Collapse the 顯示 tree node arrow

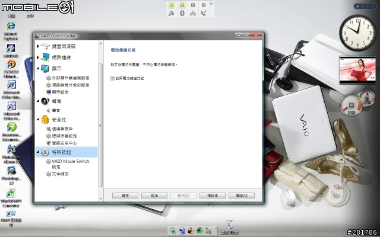click(38, 69)
